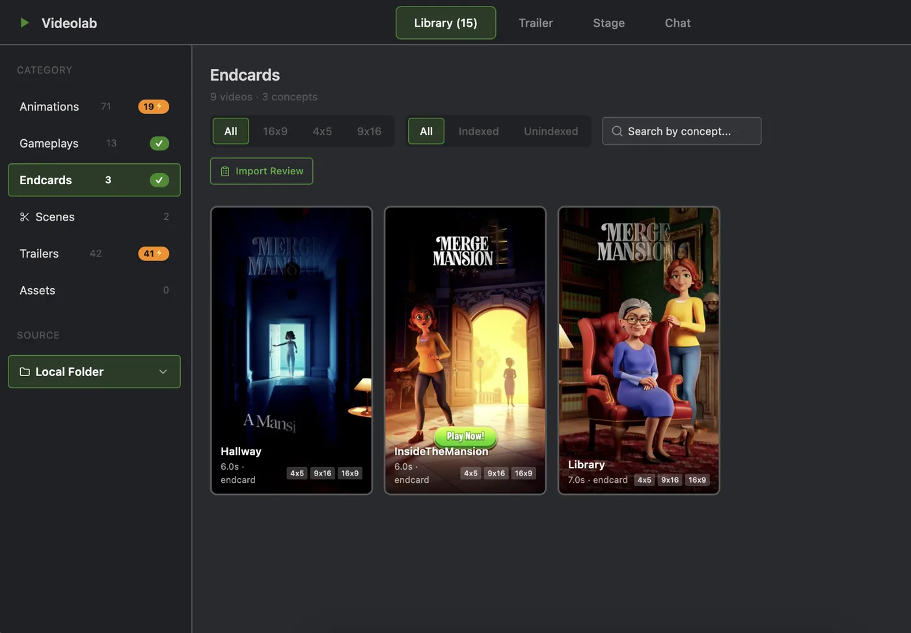This screenshot has height=633, width=911.
Task: Click the green checkmark badge on Endcards
Action: tap(159, 180)
